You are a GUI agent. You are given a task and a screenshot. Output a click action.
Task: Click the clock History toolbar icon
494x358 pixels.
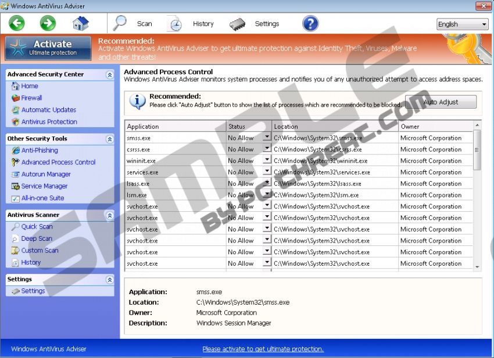(x=175, y=23)
